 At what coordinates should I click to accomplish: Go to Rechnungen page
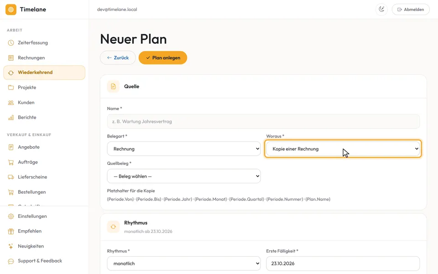[44, 58]
